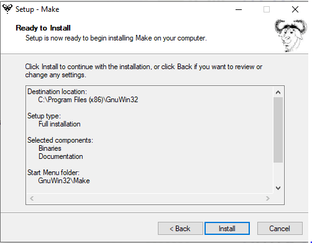Screen dimensions: 312x243
Task: Minimize the Setup - Make window
Action: [x=239, y=9]
